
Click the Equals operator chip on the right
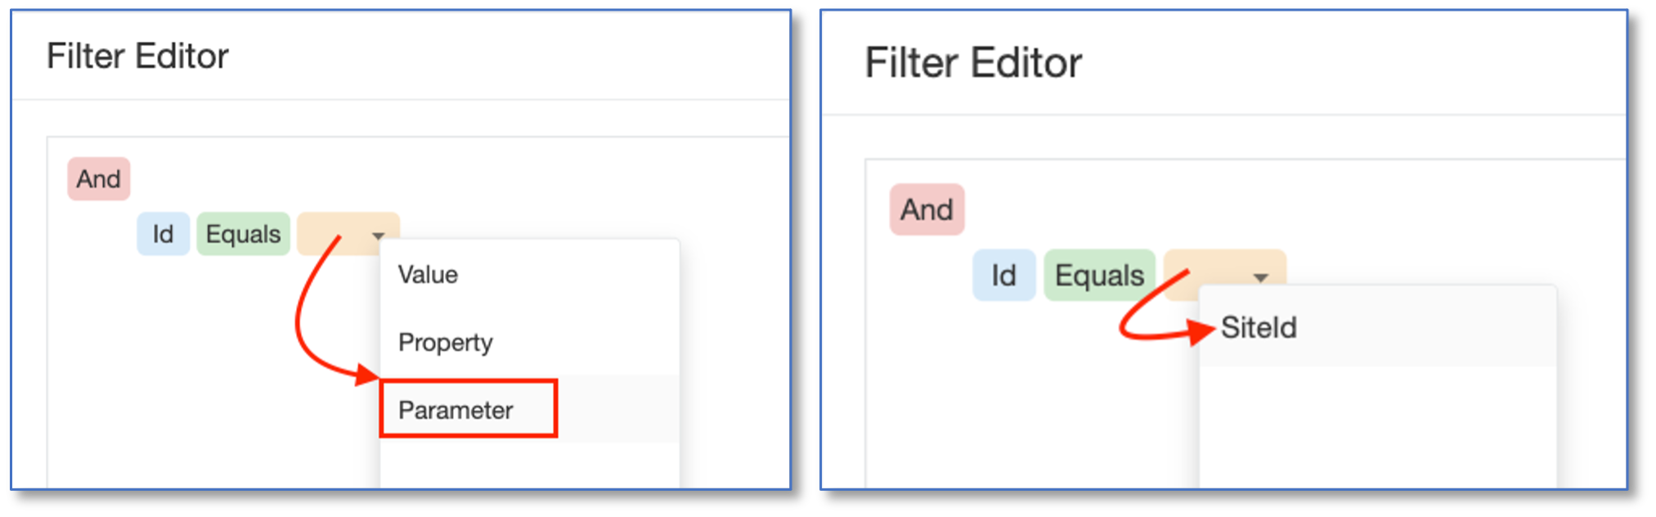point(1098,276)
